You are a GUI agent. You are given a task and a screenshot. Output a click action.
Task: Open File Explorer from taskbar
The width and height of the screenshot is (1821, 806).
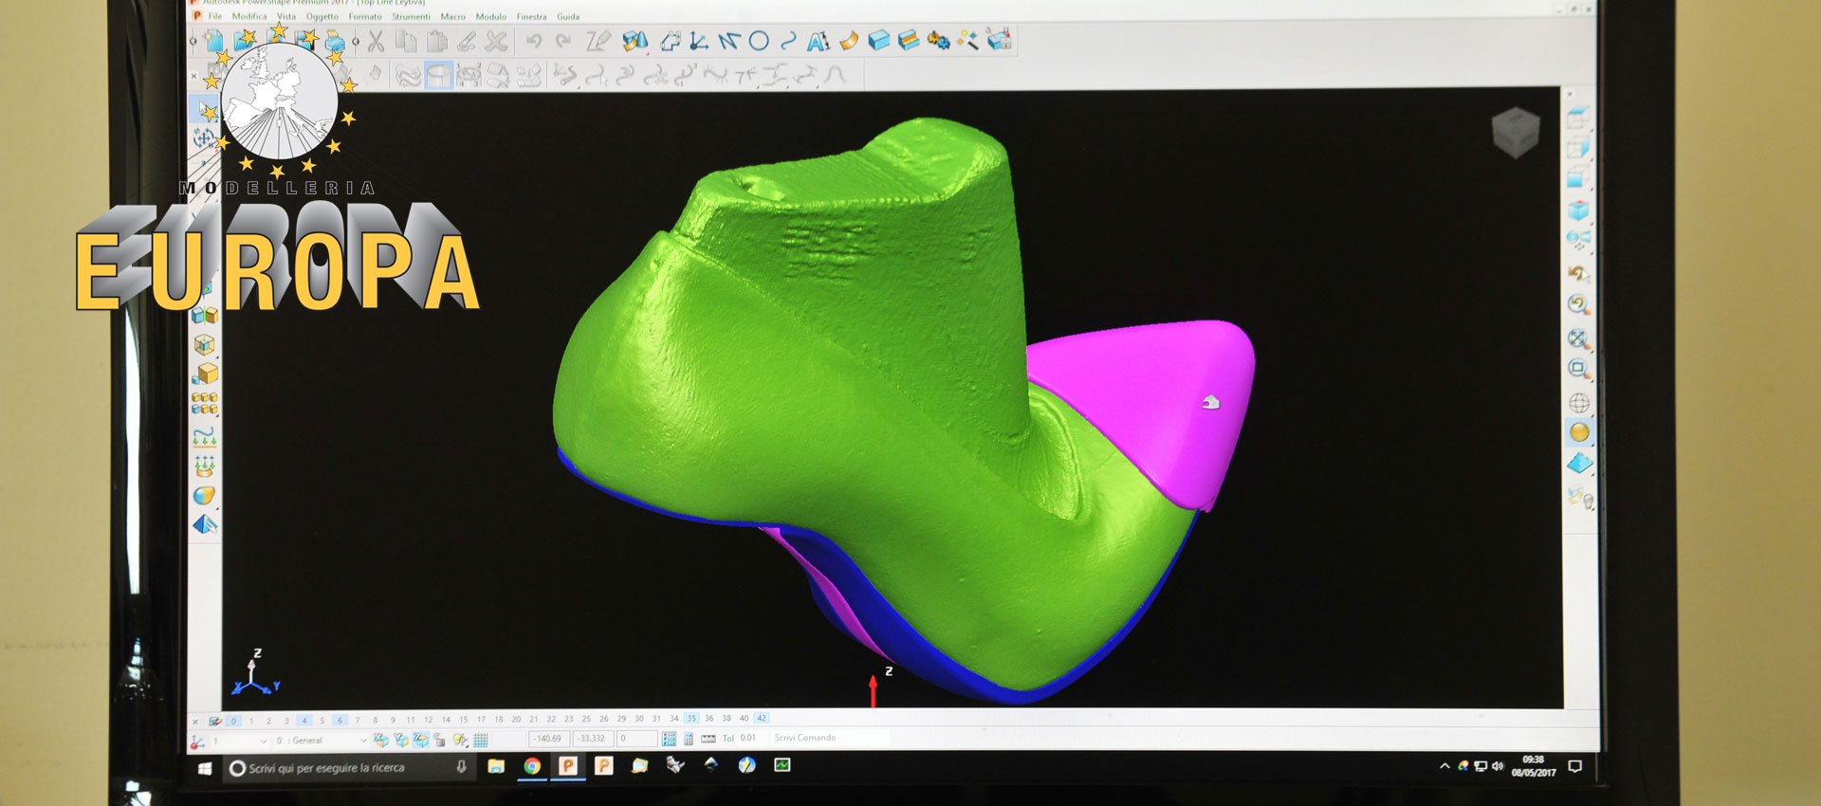pos(496,766)
